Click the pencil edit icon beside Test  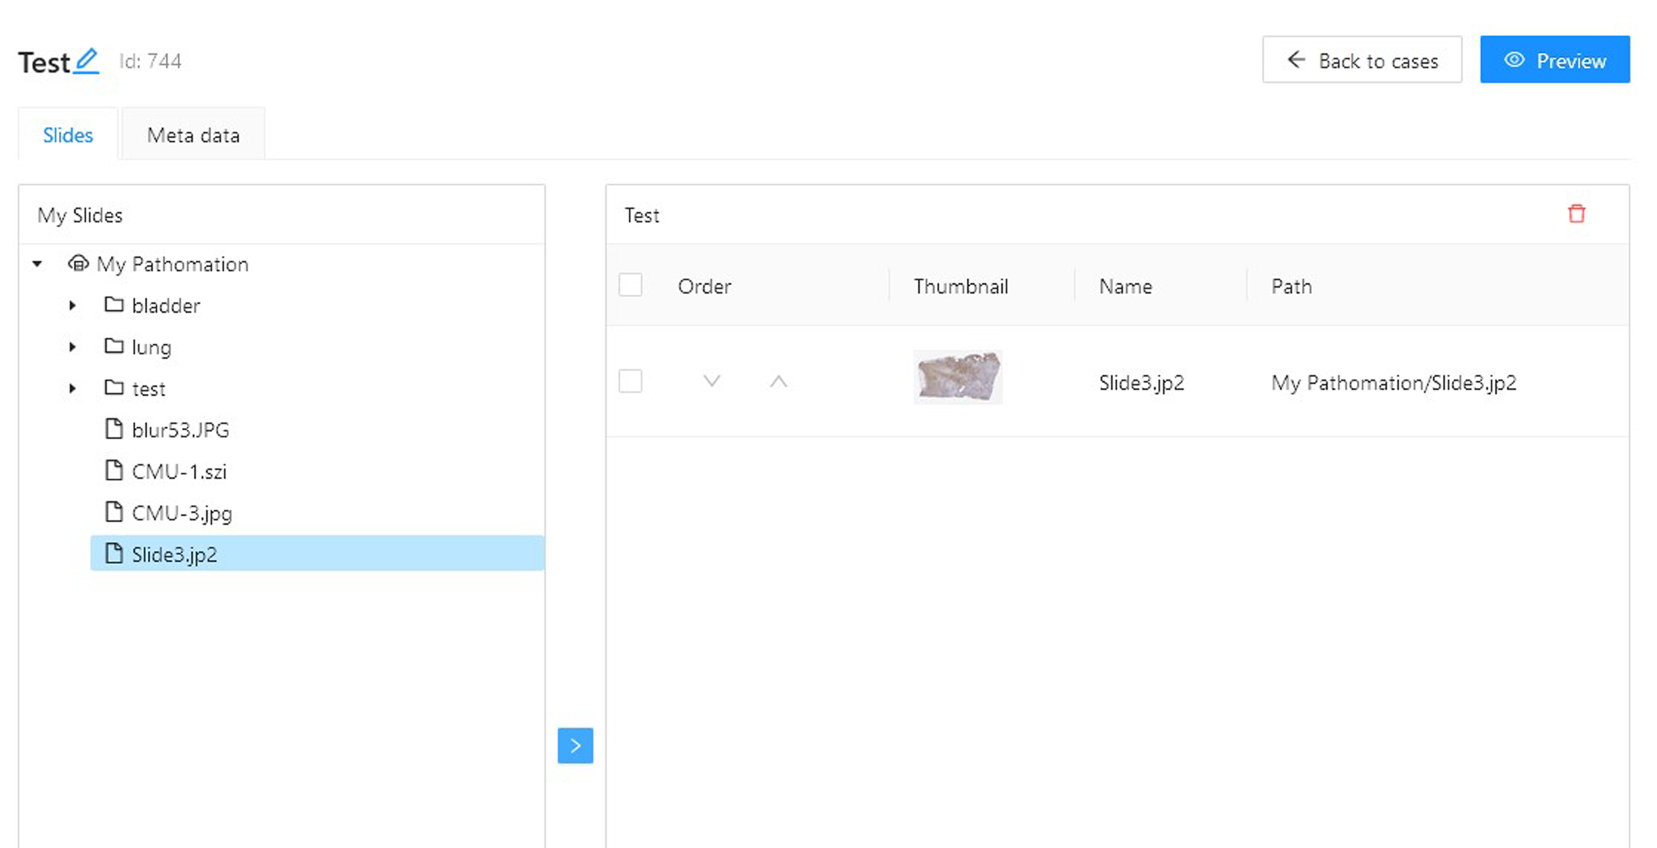tap(87, 61)
